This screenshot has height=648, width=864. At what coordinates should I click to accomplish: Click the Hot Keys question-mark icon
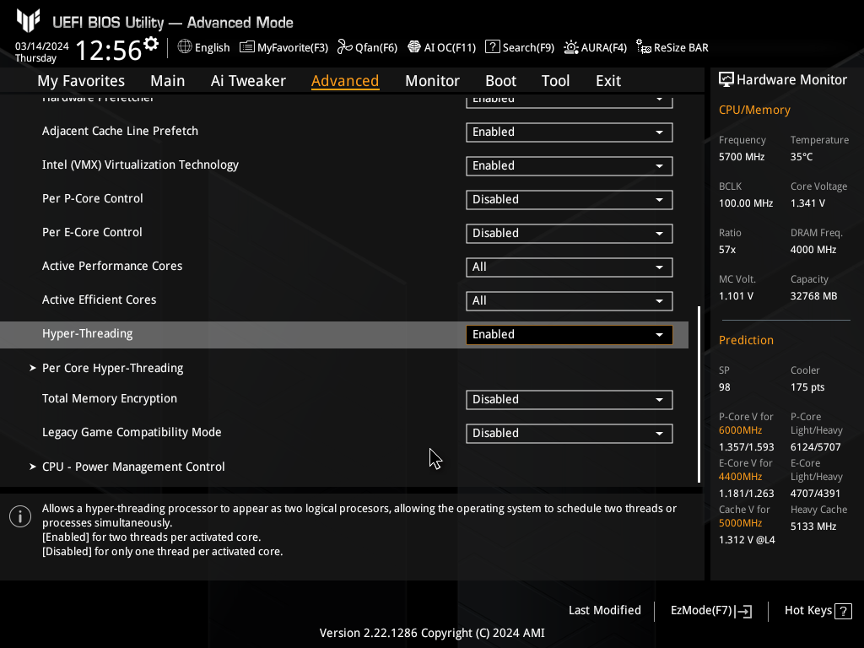click(843, 611)
